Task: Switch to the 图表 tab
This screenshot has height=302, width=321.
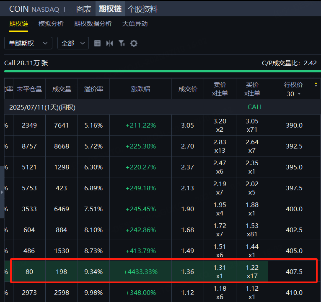Action: tap(84, 9)
